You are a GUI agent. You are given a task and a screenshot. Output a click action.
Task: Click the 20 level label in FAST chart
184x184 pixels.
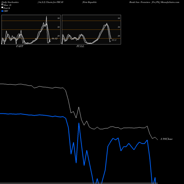pyautogui.click(x=59, y=36)
